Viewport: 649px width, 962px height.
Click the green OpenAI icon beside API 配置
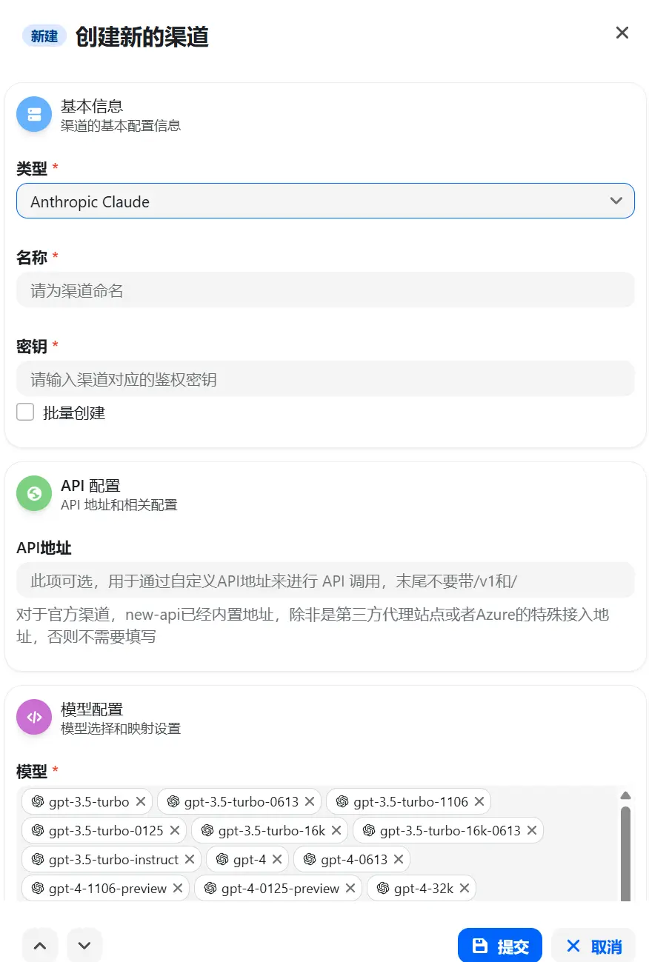tap(33, 493)
